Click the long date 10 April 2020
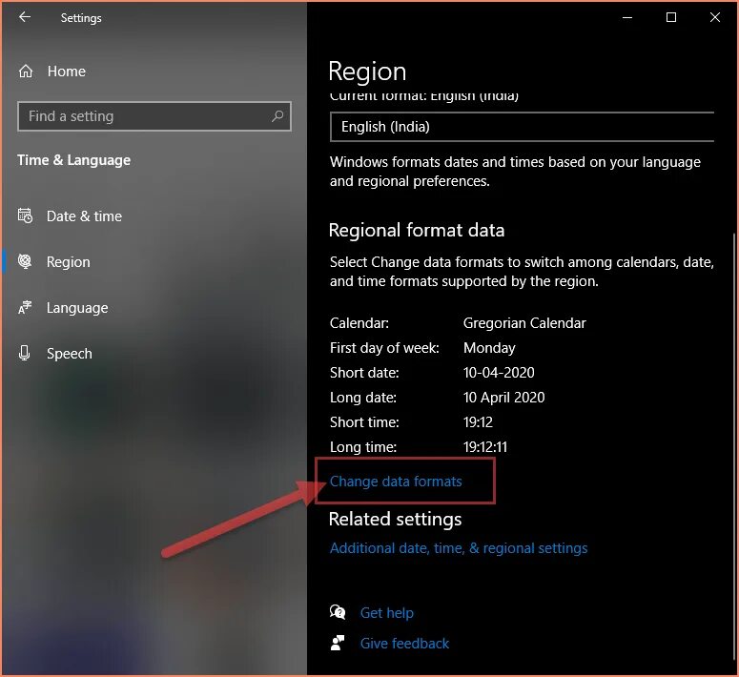 [503, 398]
